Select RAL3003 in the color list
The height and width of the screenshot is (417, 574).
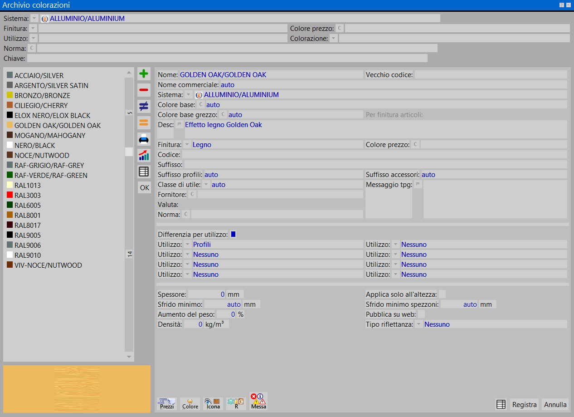click(28, 195)
